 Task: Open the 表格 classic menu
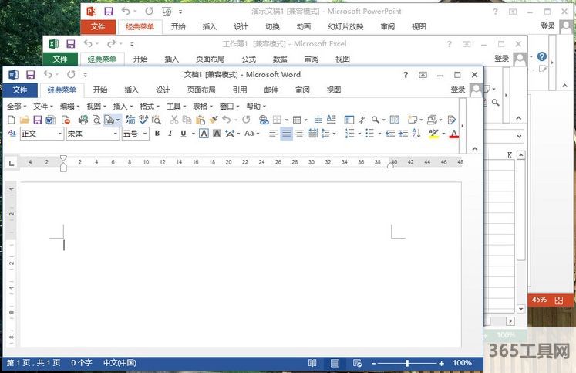pos(203,107)
